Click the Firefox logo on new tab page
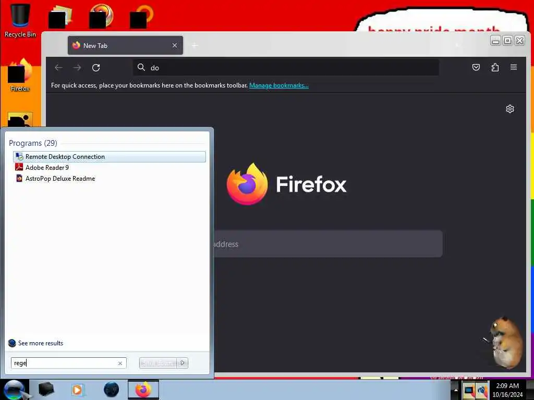Viewport: 534px width, 400px height. (x=248, y=184)
